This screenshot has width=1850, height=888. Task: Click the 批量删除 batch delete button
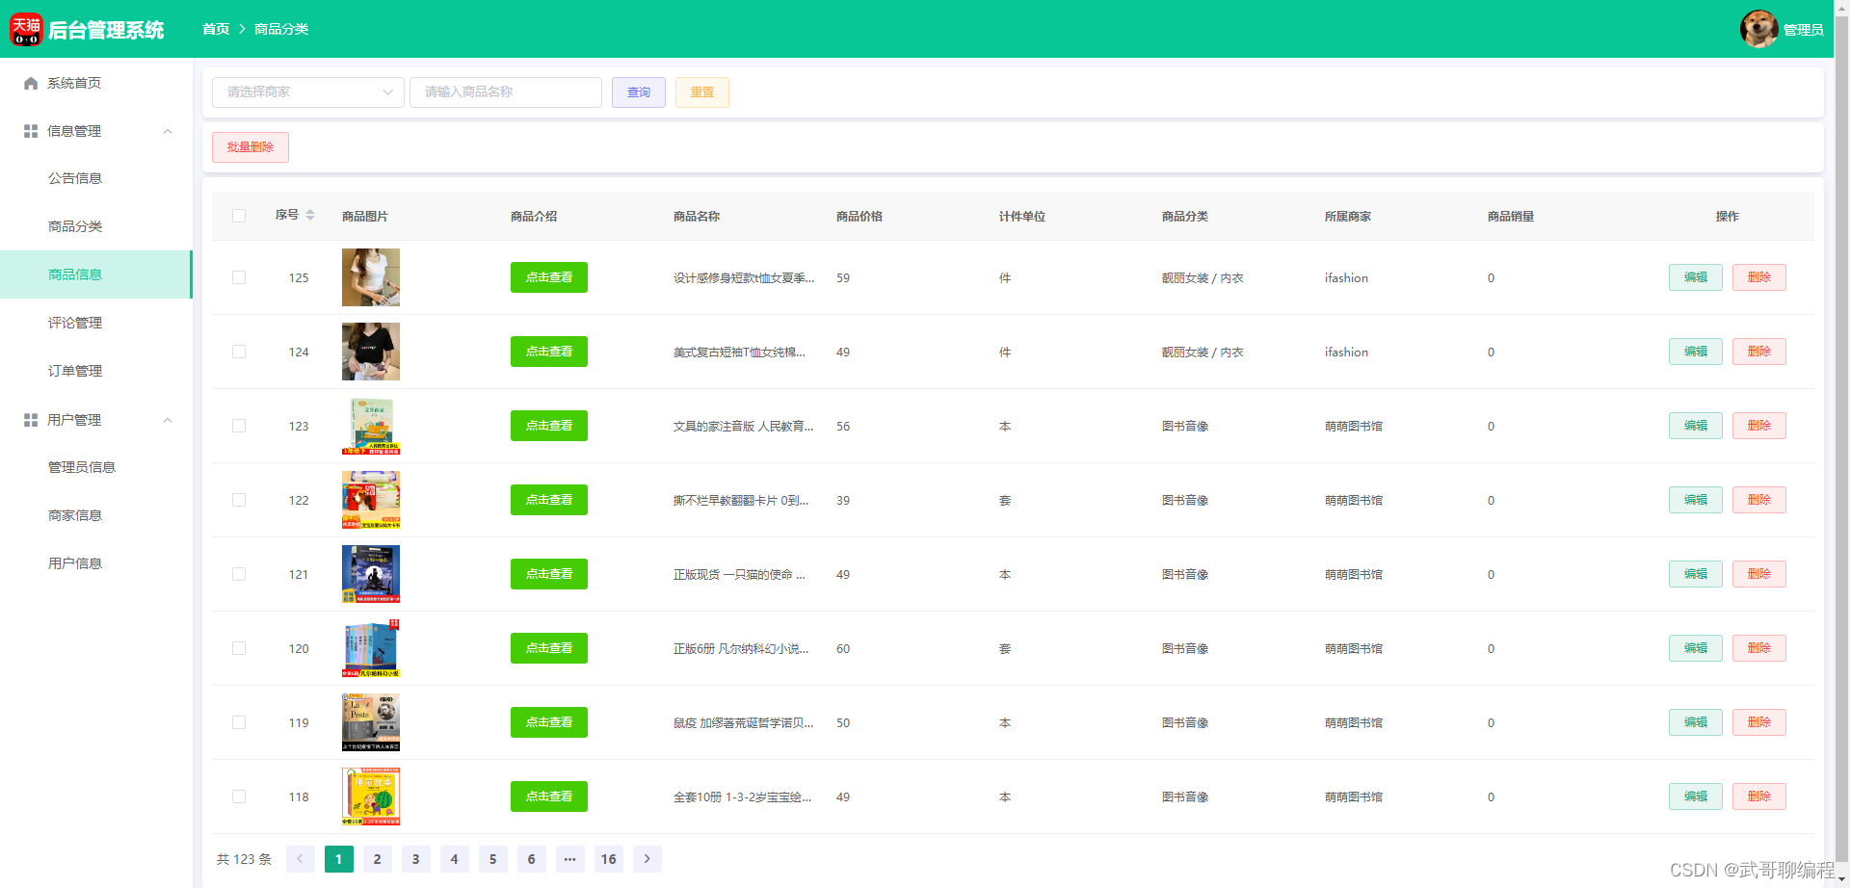coord(250,146)
